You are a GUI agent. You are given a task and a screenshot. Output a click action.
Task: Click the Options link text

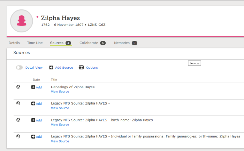pyautogui.click(x=92, y=68)
